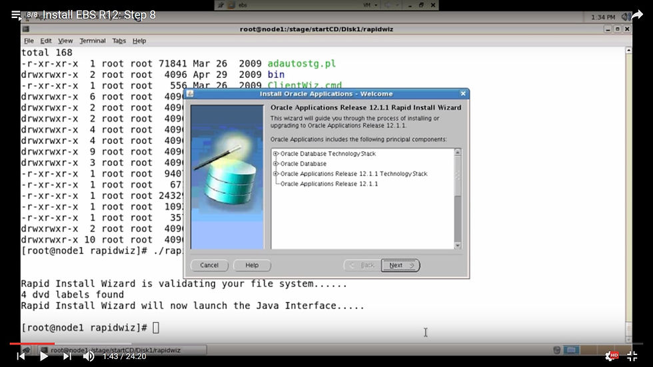Click the tray icon beside workspace switcher
The image size is (653, 367).
click(x=557, y=350)
